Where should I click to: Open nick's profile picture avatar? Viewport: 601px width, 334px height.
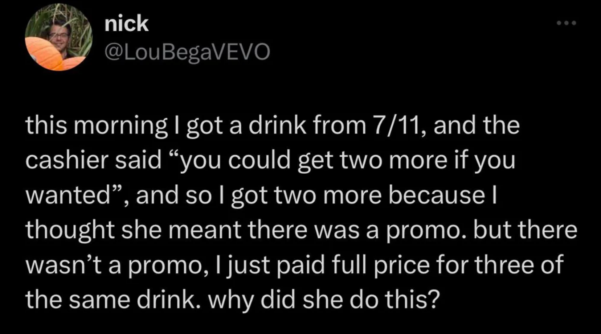pos(58,37)
